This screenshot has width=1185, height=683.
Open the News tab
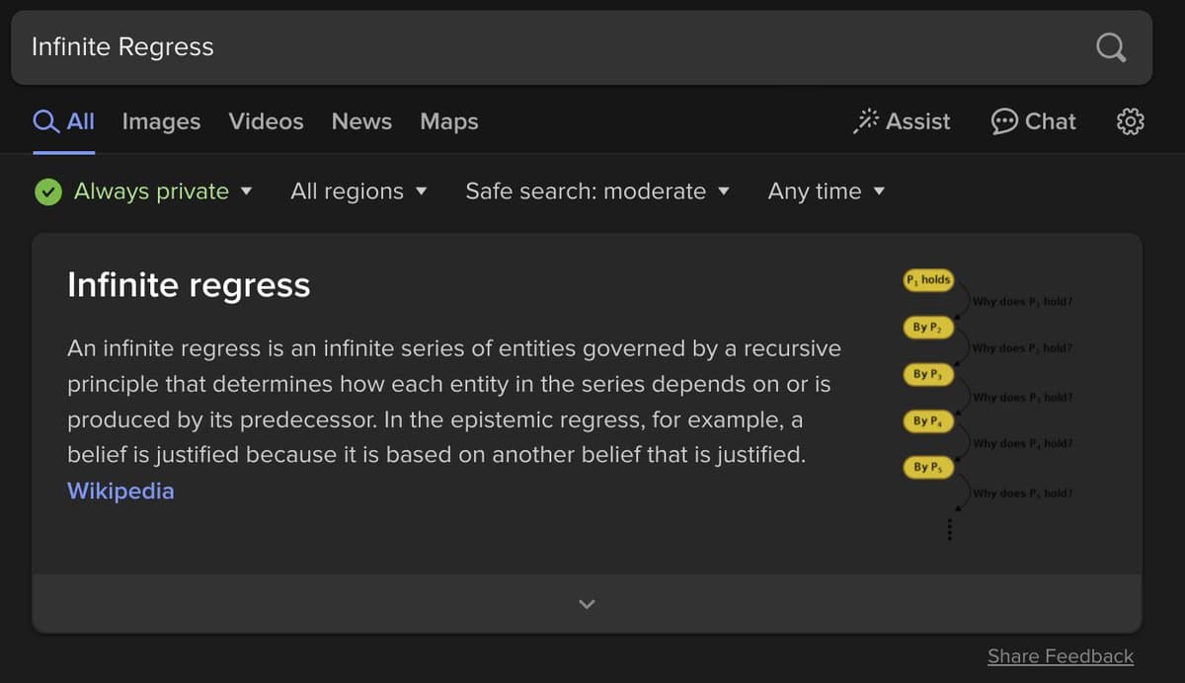tap(361, 121)
